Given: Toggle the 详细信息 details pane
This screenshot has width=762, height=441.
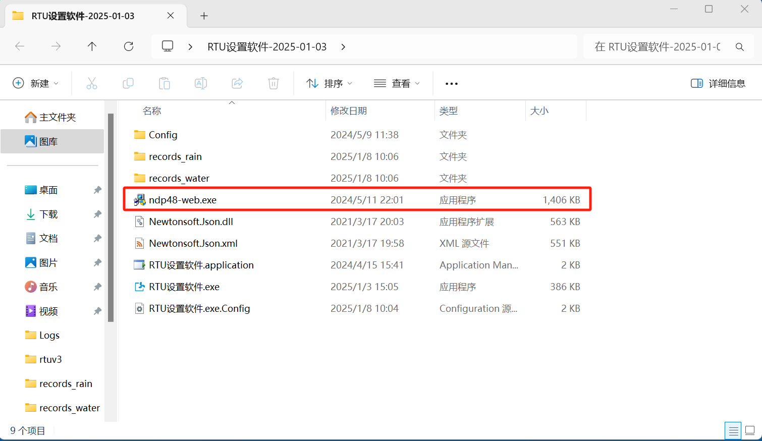Looking at the screenshot, I should 718,83.
